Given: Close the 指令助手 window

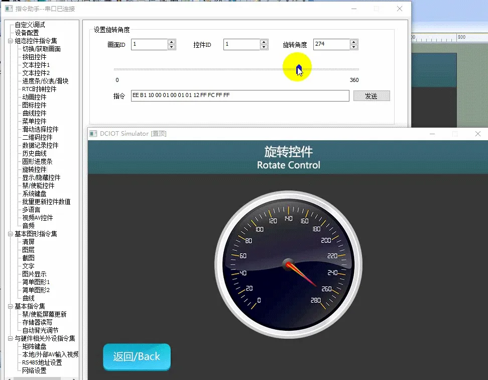Looking at the screenshot, I should 400,9.
